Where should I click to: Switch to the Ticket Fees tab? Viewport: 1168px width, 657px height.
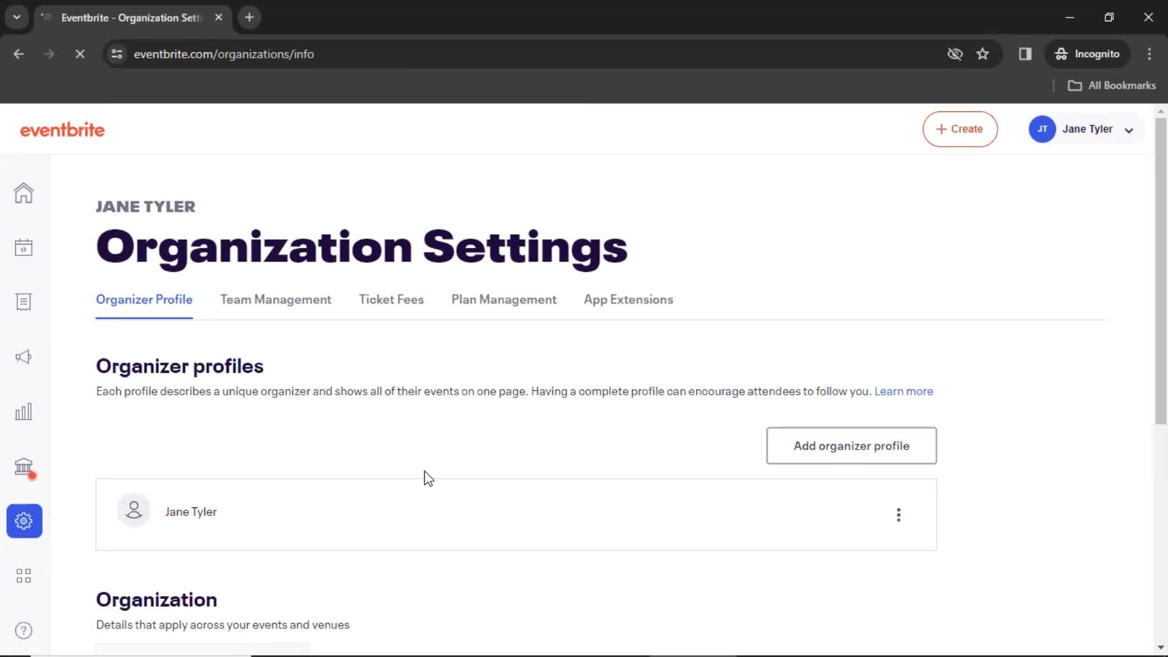(392, 299)
